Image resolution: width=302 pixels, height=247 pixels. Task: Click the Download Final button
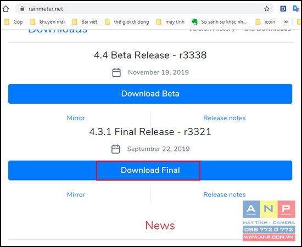coord(150,170)
